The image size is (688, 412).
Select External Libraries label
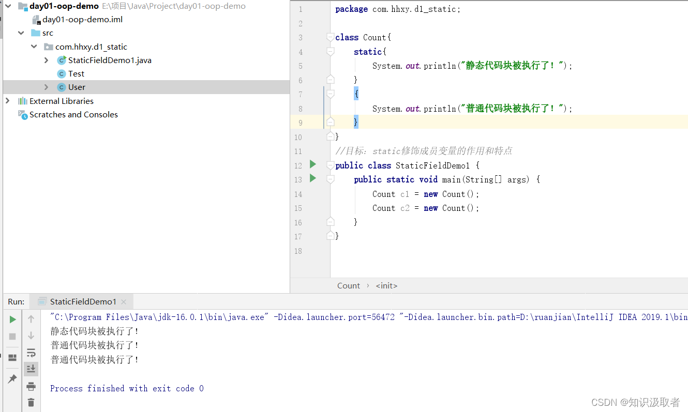[62, 101]
